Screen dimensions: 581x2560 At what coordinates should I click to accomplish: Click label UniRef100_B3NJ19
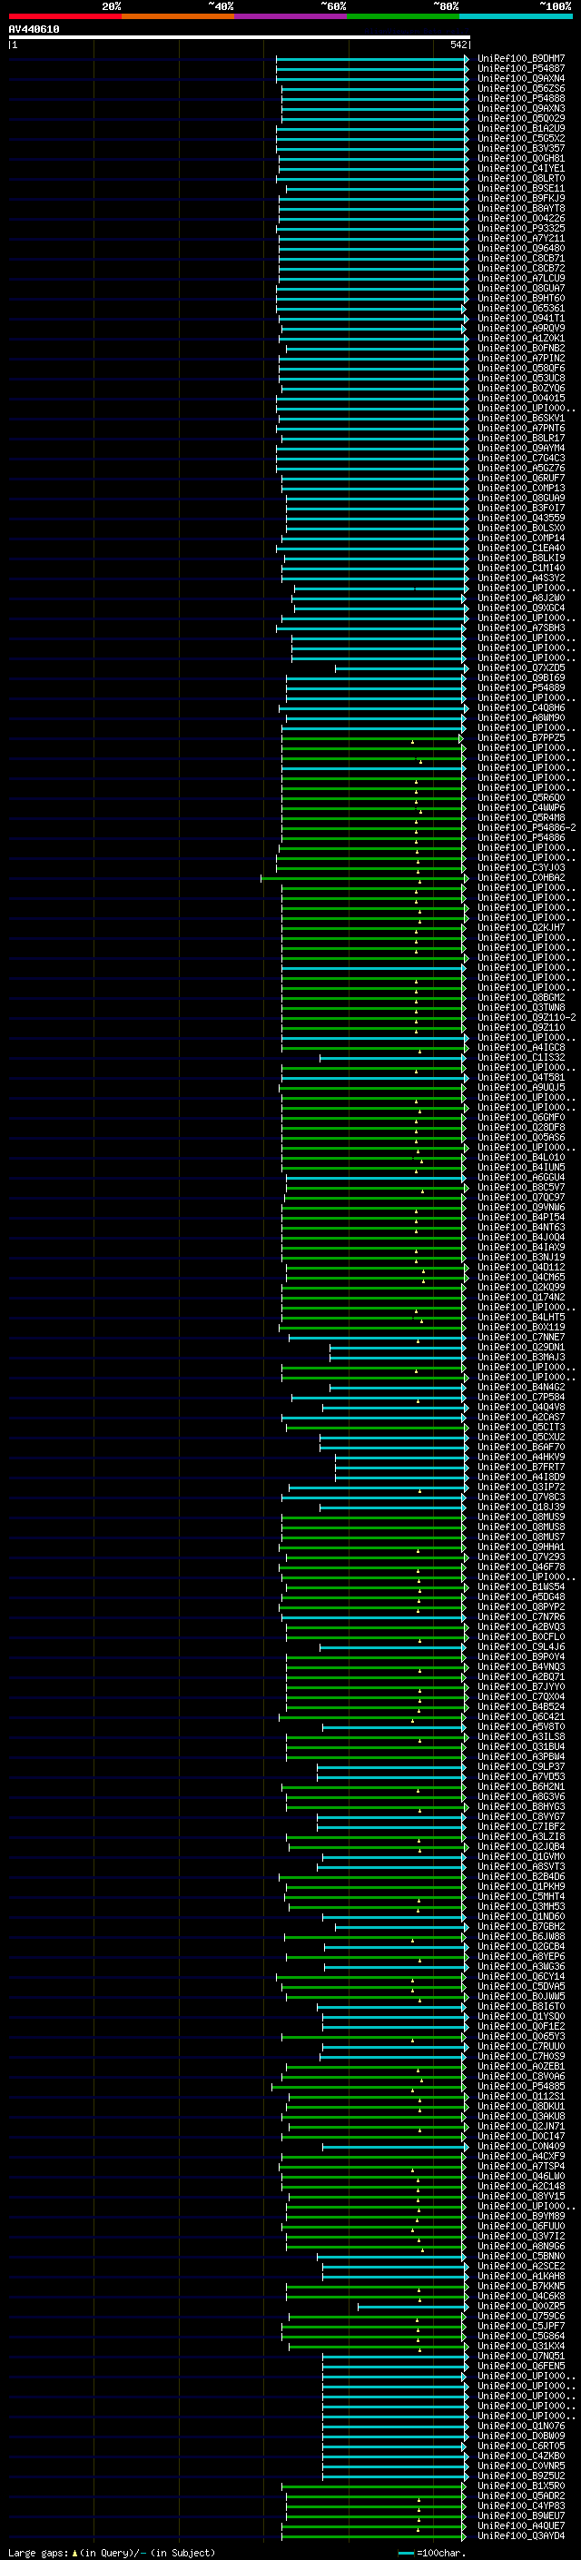coord(521,1257)
